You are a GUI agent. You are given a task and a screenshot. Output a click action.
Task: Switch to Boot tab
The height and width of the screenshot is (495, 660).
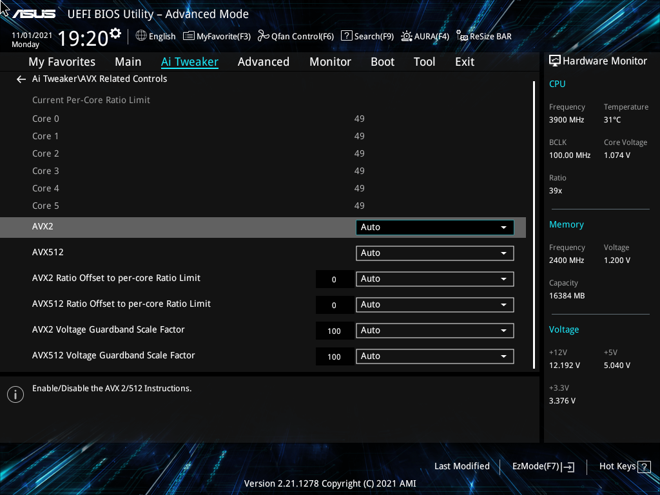383,62
